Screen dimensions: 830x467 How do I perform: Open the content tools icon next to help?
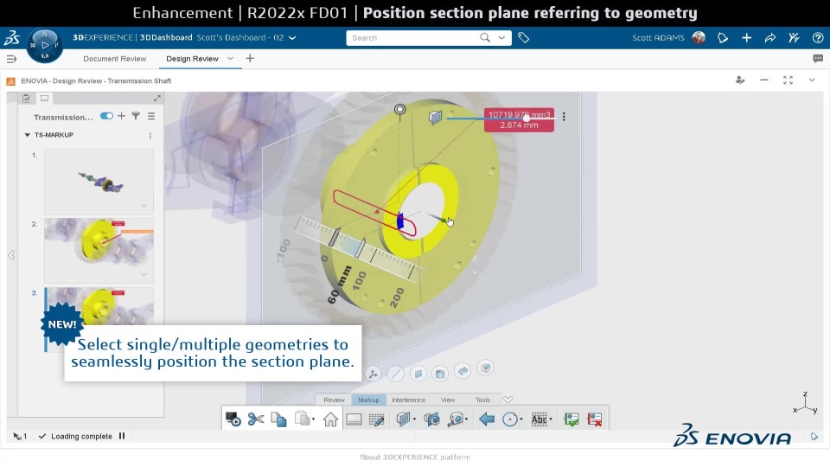tap(794, 37)
